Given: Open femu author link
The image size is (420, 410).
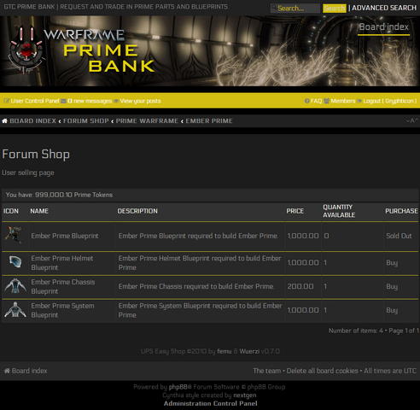Looking at the screenshot, I should (x=225, y=351).
